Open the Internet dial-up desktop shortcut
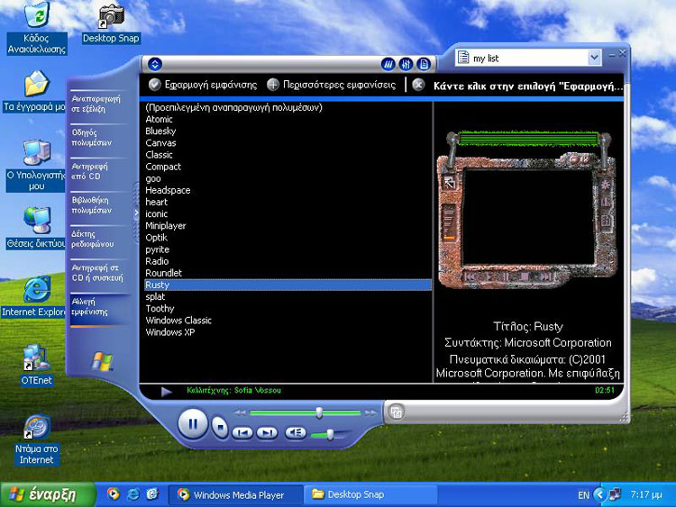 (x=37, y=439)
